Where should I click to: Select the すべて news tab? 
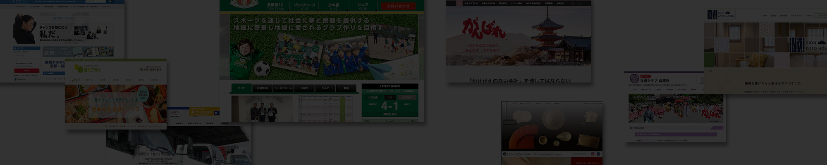(x=241, y=88)
